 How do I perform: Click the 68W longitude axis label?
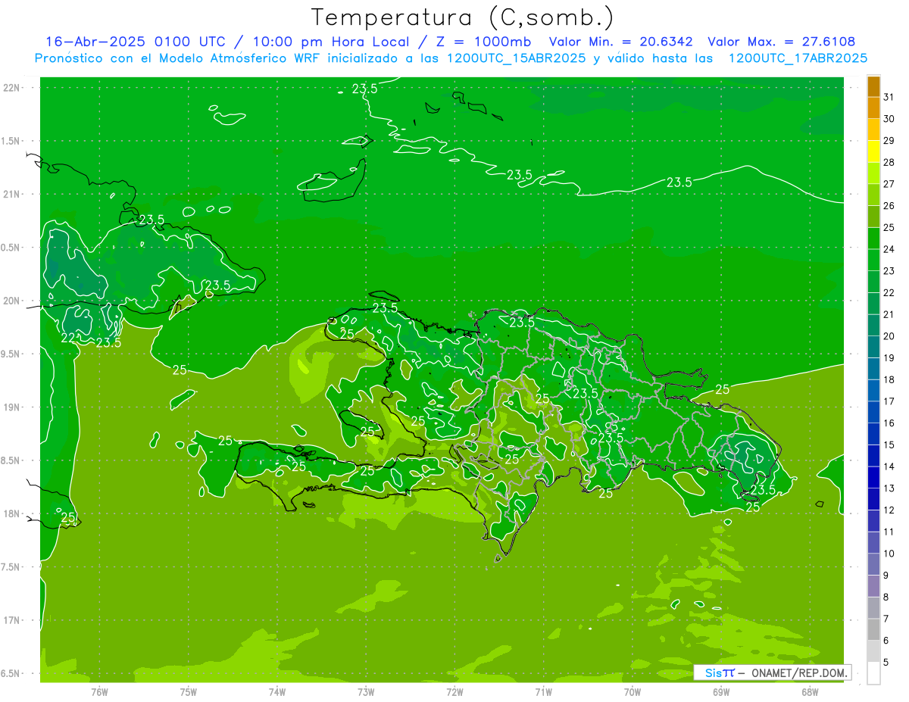809,692
